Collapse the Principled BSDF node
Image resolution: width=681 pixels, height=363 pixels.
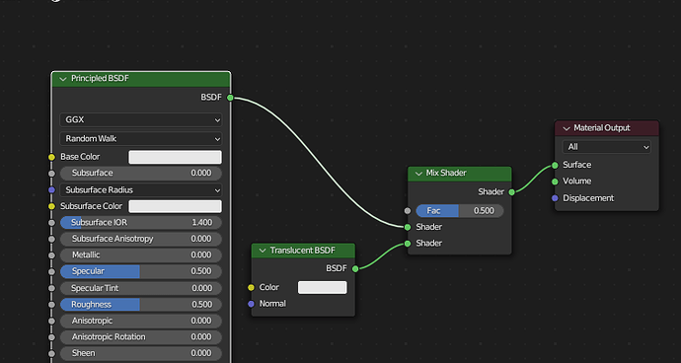[63, 79]
